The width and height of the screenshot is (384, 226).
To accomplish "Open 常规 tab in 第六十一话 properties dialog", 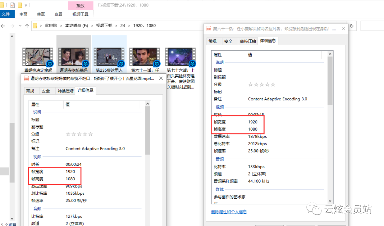I will click(x=212, y=41).
